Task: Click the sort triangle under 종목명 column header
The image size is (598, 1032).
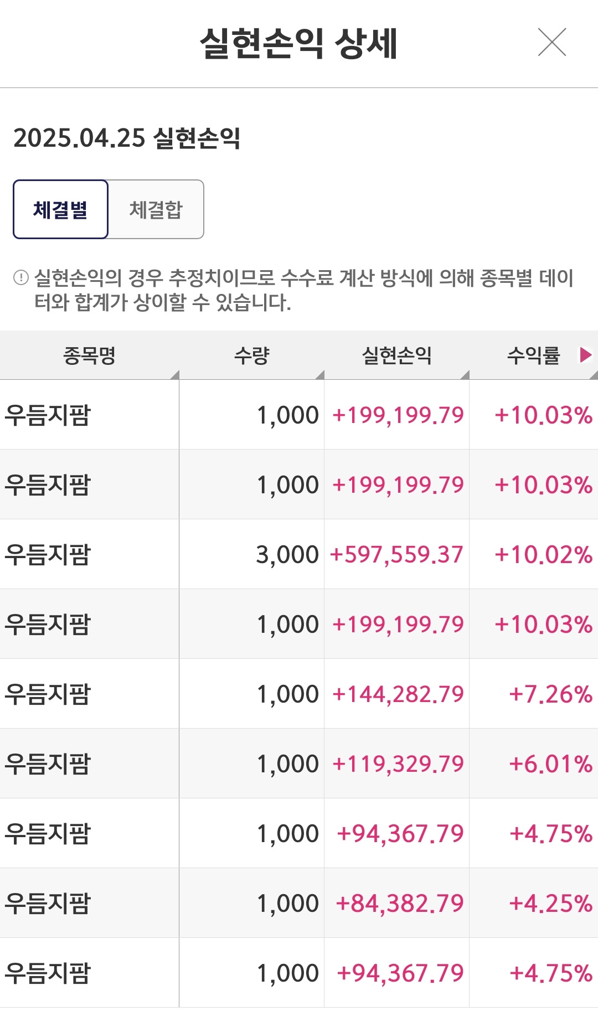Action: (173, 372)
